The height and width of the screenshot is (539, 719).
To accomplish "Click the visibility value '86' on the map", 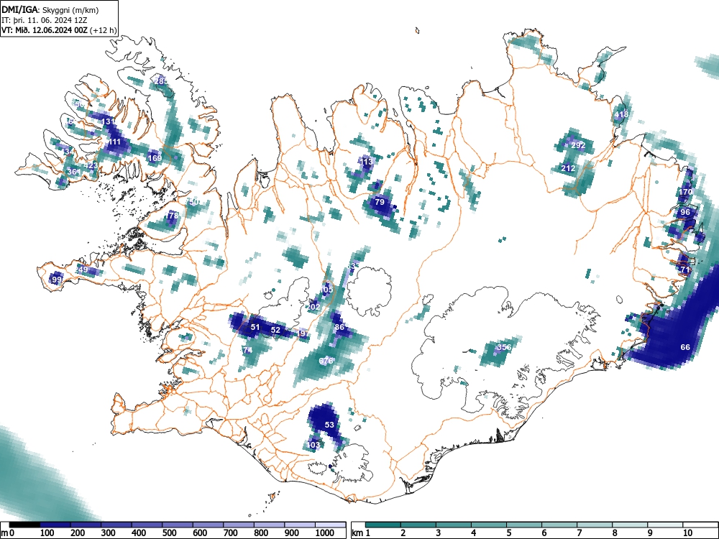I will pyautogui.click(x=340, y=327).
